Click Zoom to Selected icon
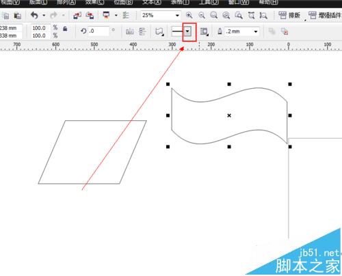The width and height of the screenshot is (342, 276). point(214,15)
